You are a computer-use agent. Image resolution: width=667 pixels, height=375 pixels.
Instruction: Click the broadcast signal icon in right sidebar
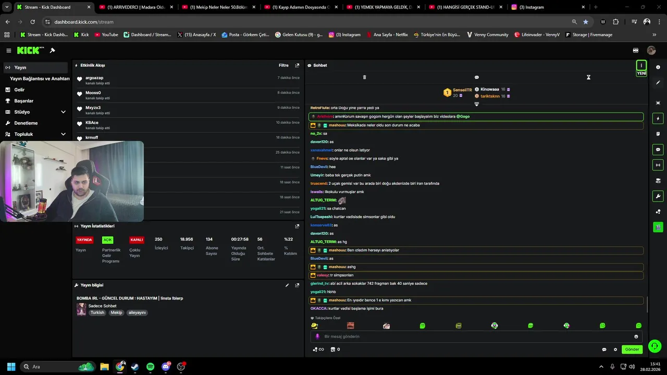tap(658, 165)
